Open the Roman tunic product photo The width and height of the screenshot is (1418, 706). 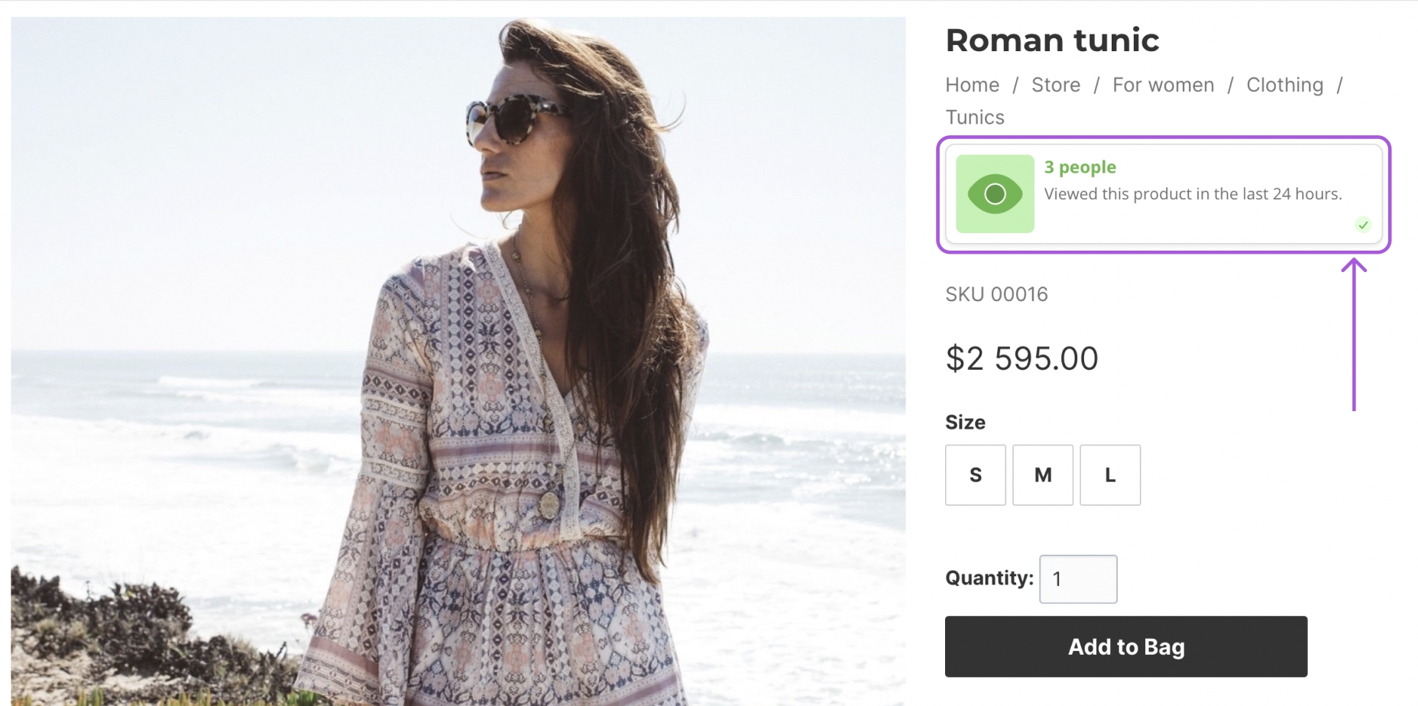[x=458, y=361]
